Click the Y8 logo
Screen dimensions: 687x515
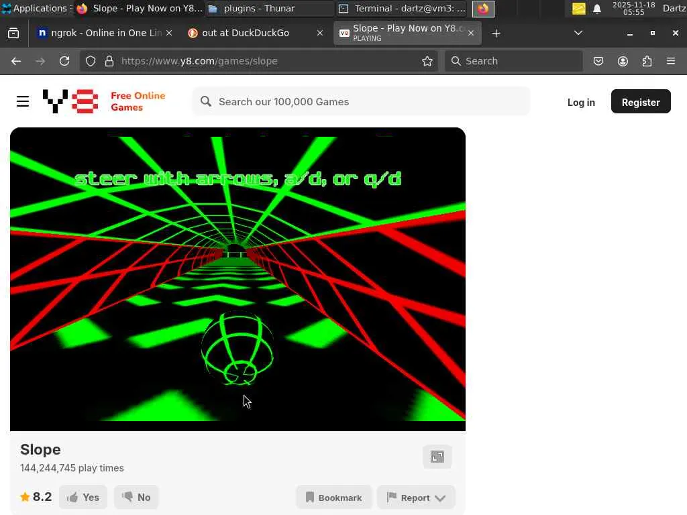pyautogui.click(x=70, y=101)
